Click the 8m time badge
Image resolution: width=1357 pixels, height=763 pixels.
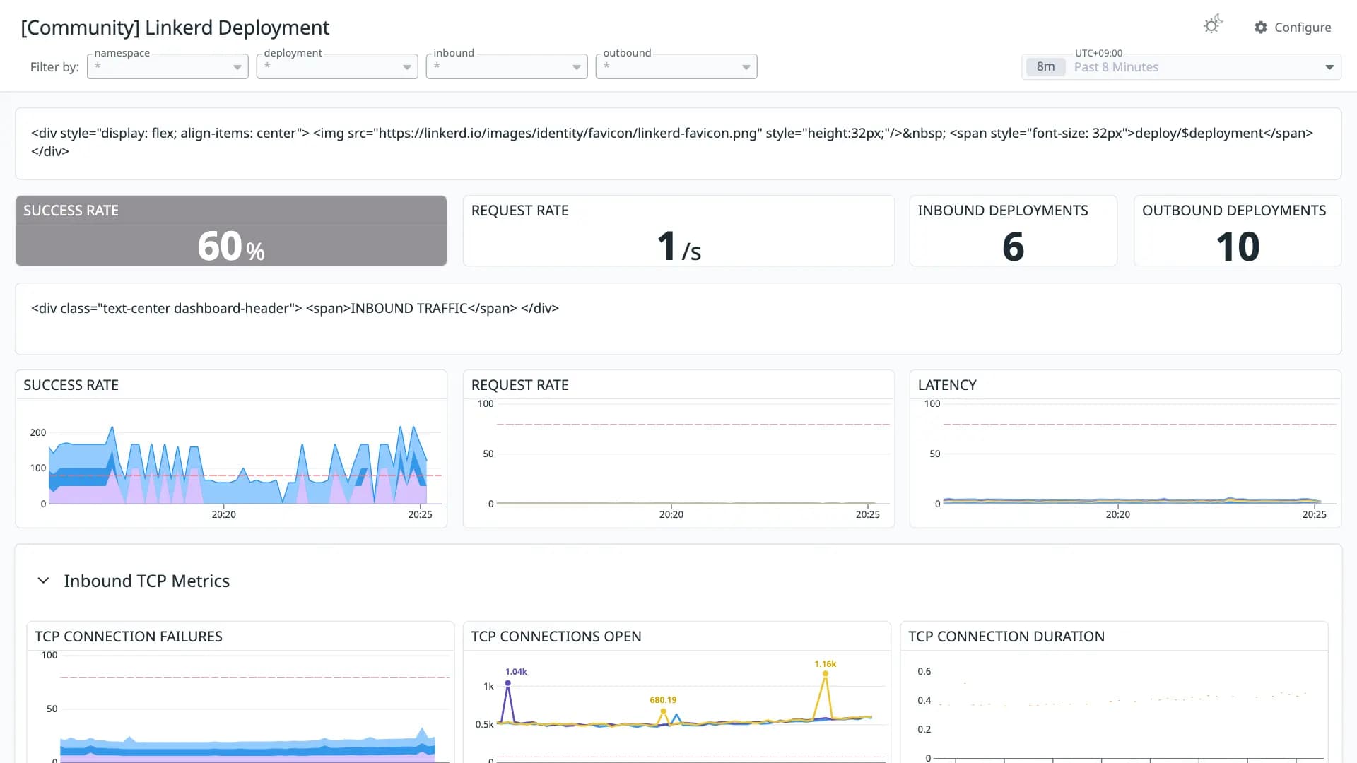1045,67
